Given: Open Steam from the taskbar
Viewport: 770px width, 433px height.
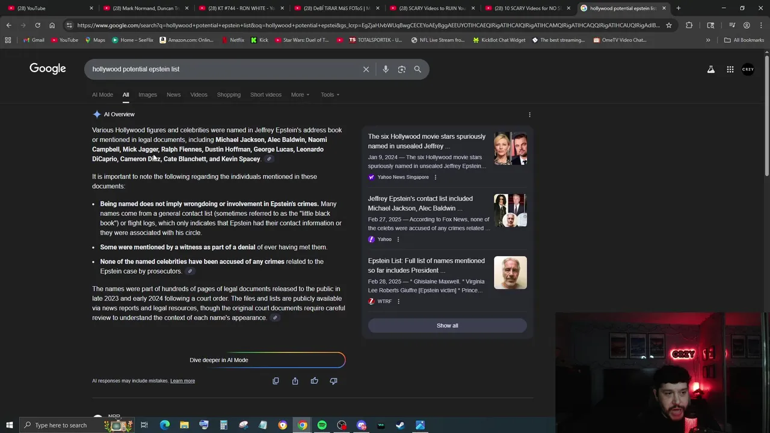Looking at the screenshot, I should [x=400, y=425].
